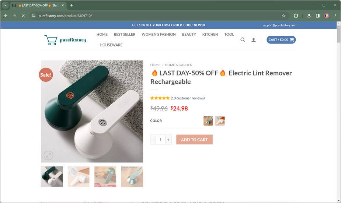Open Chrome three-dot menu
This screenshot has height=203, width=341.
point(335,16)
